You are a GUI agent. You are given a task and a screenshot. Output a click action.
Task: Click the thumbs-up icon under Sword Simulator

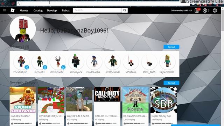(12, 123)
